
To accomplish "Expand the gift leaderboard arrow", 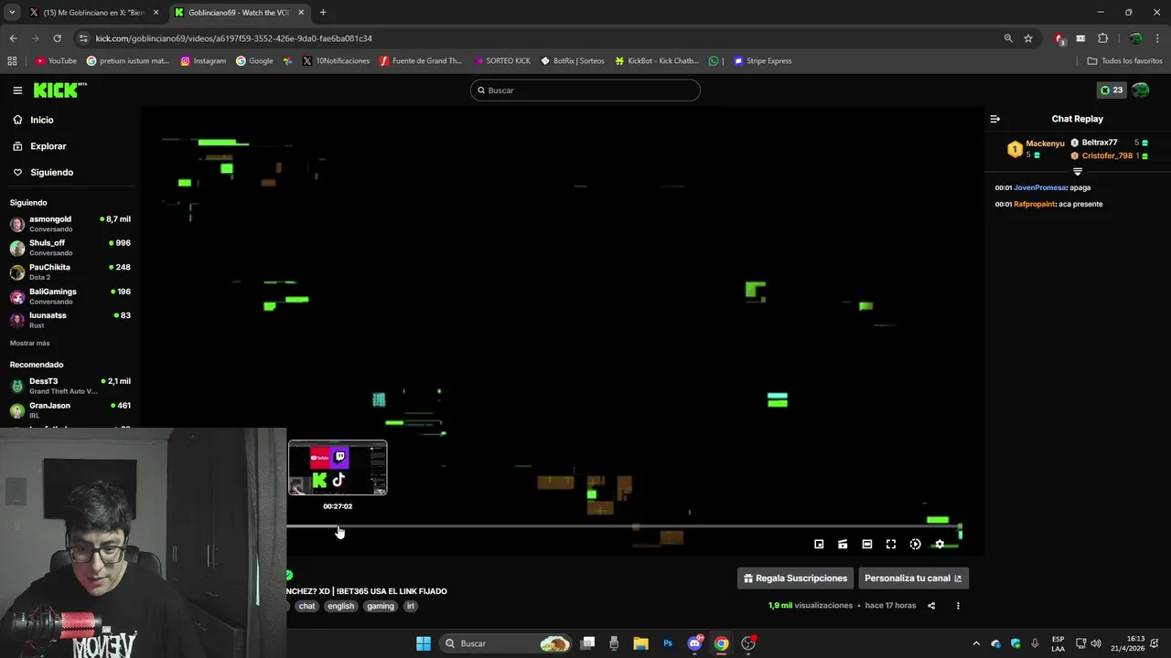I will [x=1078, y=172].
